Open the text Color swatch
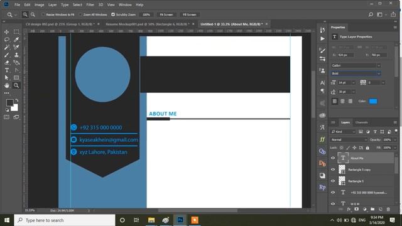402x226 pixels. (x=372, y=101)
